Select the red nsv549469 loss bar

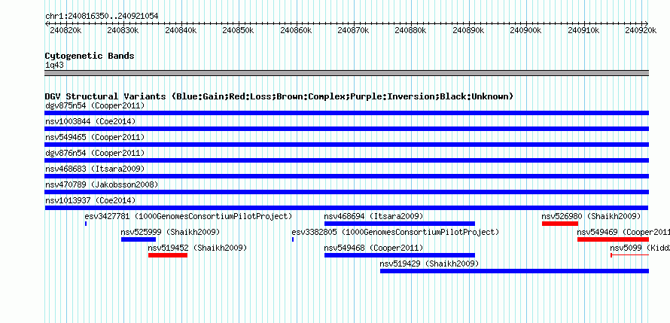pyautogui.click(x=614, y=239)
